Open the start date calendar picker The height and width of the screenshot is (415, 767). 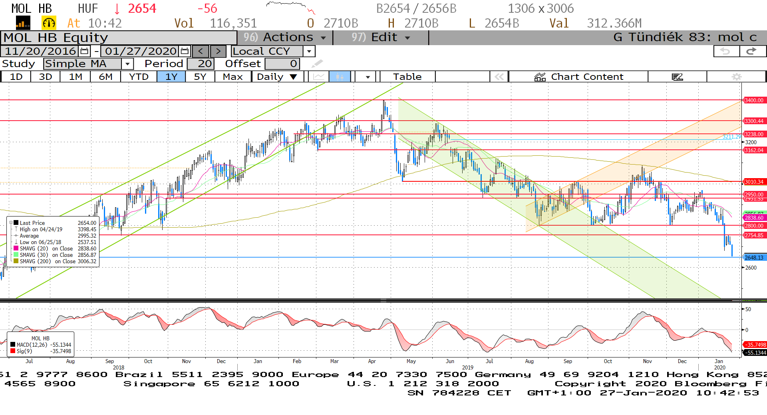(x=84, y=51)
